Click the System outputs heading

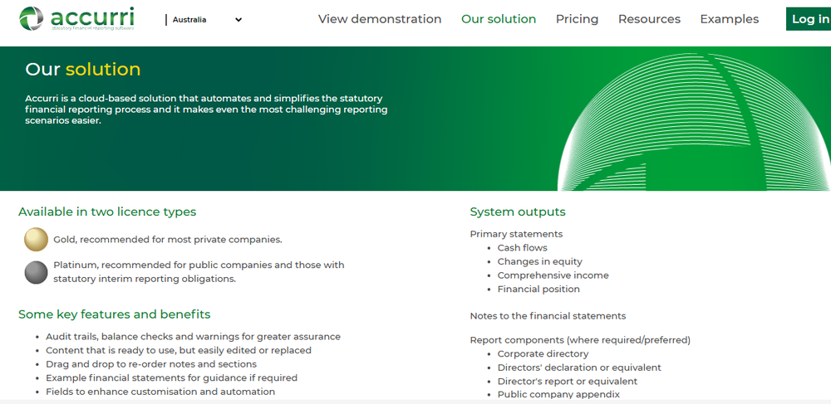click(518, 212)
